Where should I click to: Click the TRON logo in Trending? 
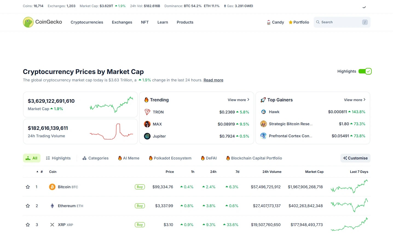(x=147, y=112)
